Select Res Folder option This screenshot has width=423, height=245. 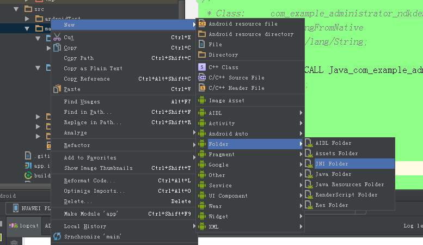332,205
